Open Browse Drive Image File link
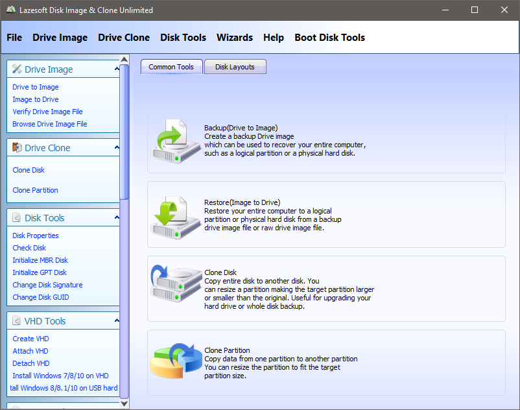Image resolution: width=520 pixels, height=410 pixels. [50, 124]
